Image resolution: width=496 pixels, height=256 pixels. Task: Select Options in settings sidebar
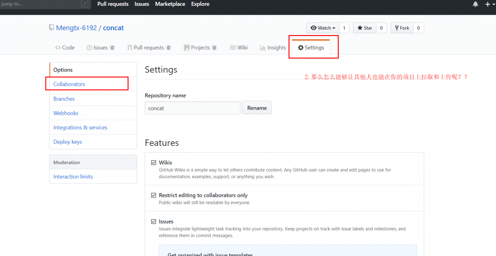coord(93,70)
